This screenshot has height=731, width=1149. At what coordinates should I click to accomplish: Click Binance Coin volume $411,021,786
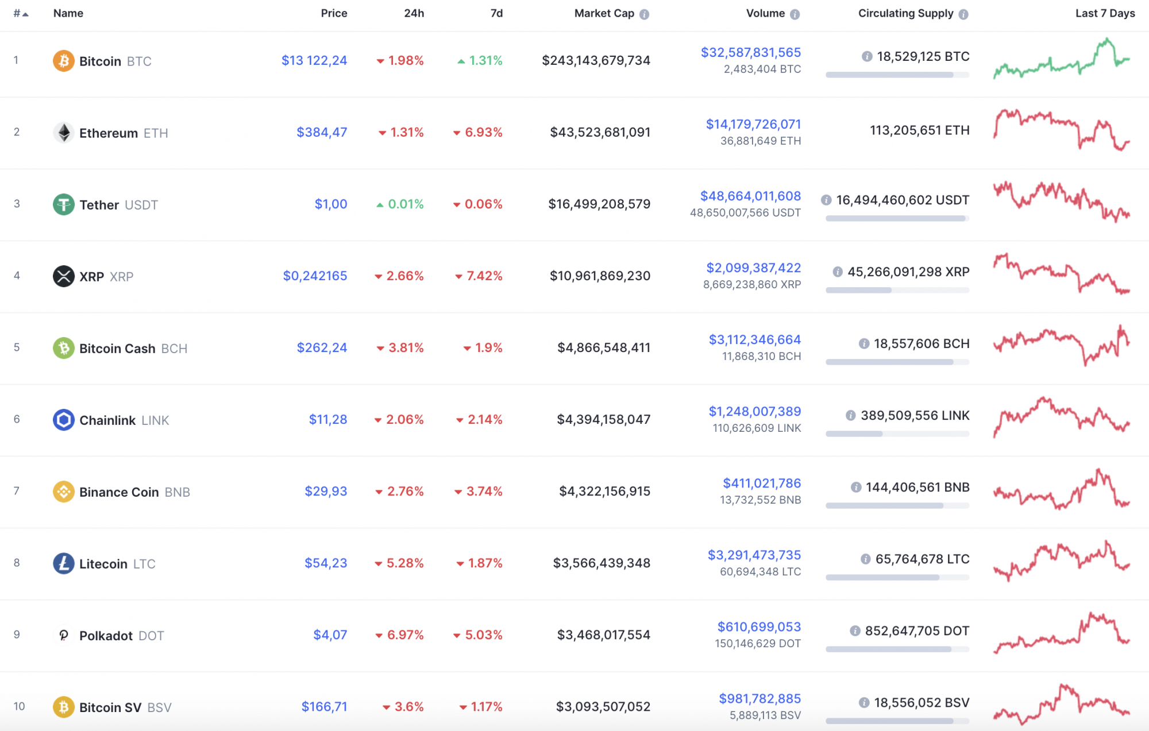pyautogui.click(x=762, y=483)
